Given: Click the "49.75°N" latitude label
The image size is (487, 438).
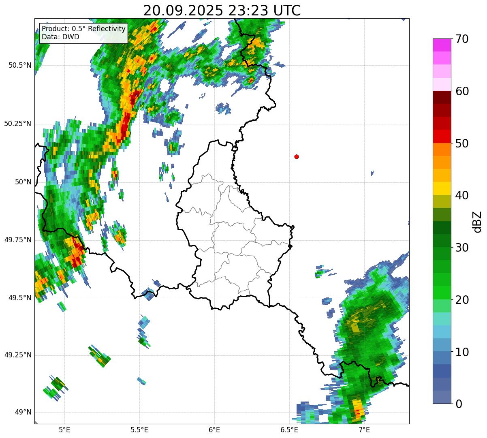Looking at the screenshot, I should coord(18,240).
